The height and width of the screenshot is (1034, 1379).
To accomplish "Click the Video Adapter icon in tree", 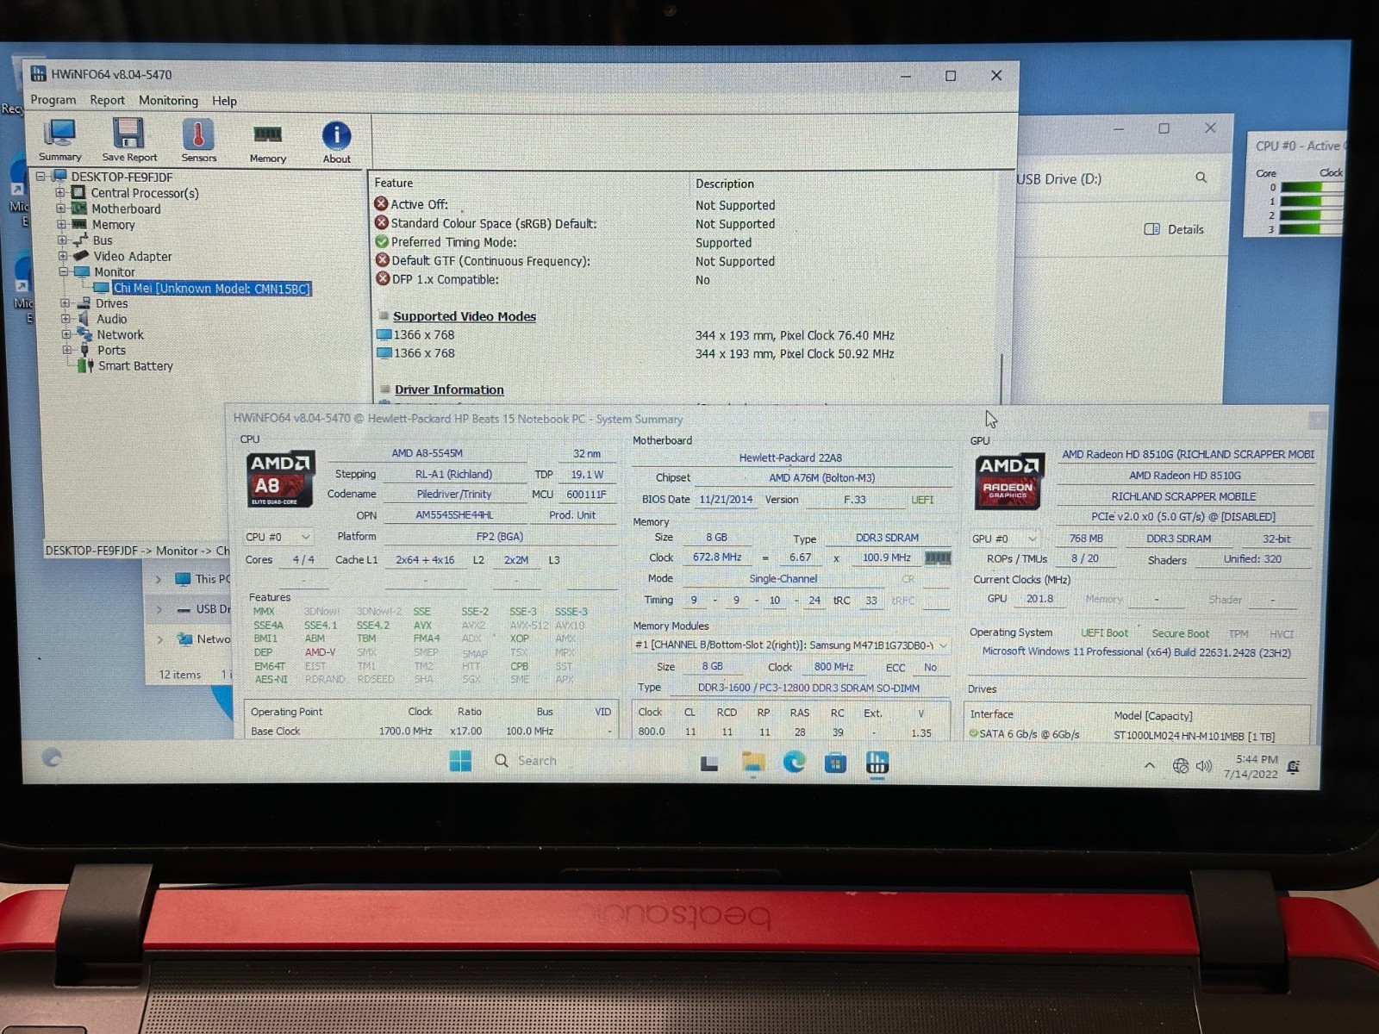I will [x=81, y=256].
